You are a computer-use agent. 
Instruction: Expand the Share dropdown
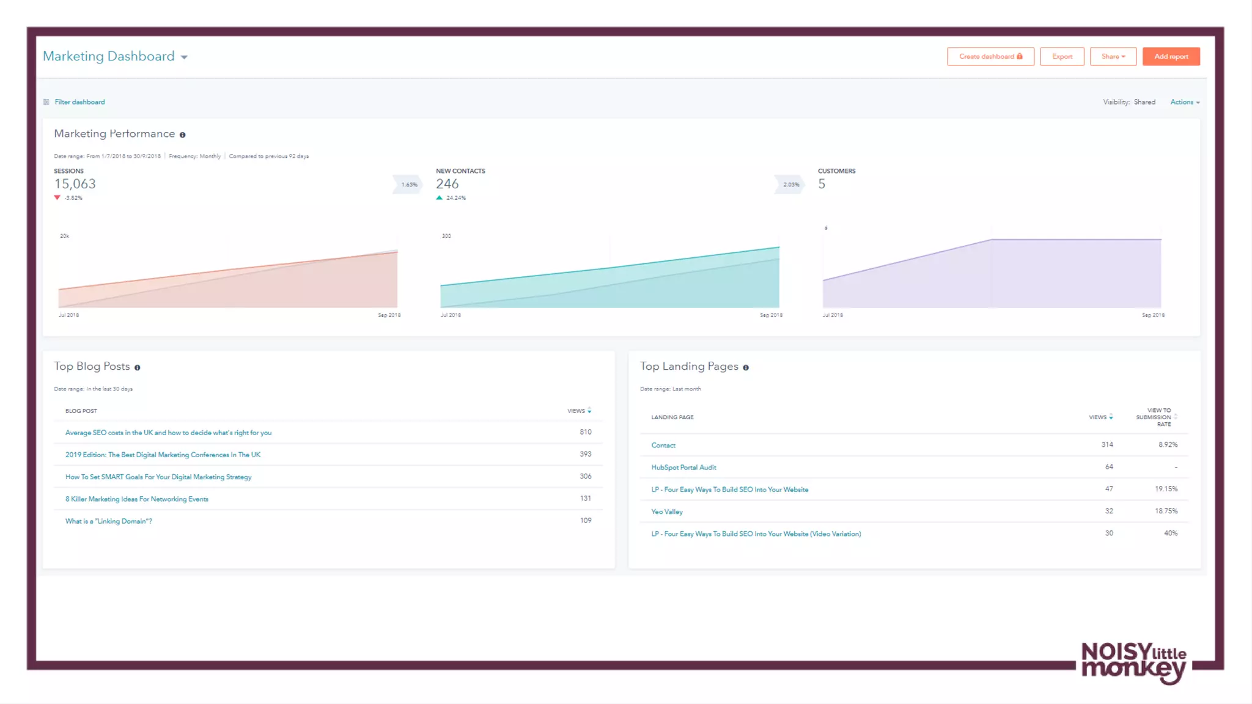(x=1113, y=56)
